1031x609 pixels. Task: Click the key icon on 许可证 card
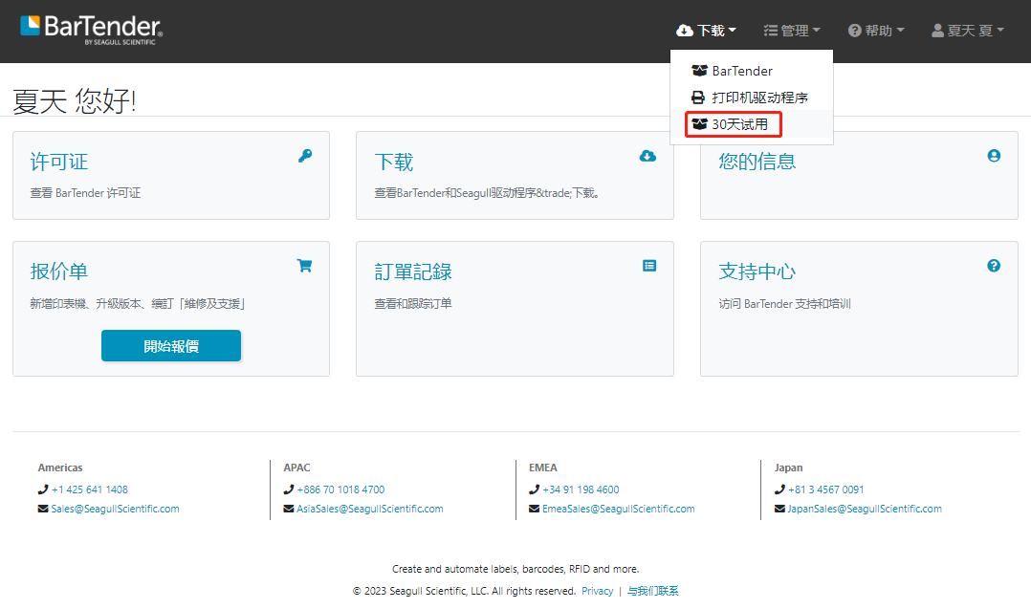pyautogui.click(x=305, y=156)
